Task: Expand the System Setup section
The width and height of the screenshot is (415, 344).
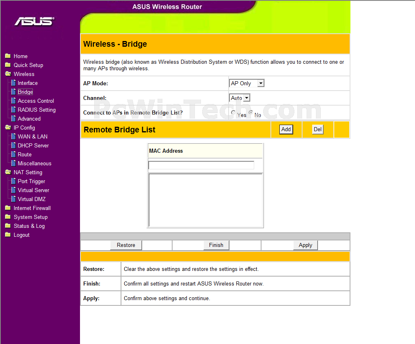Action: tap(31, 217)
